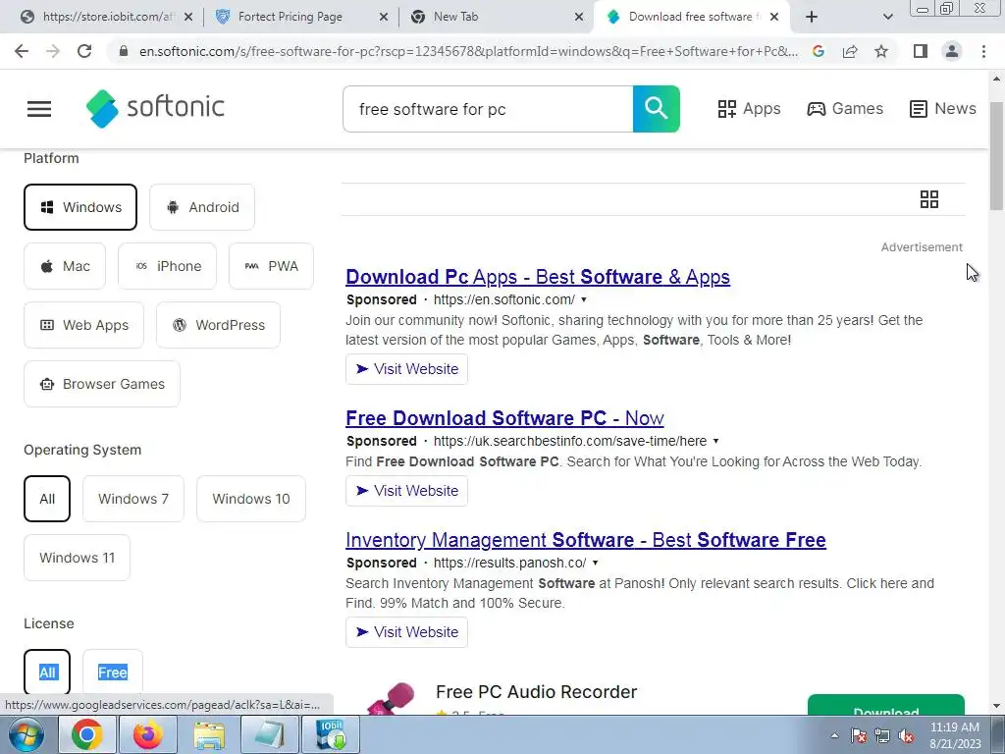
Task: Click Visit Website under Download Pc Apps
Action: tap(406, 369)
